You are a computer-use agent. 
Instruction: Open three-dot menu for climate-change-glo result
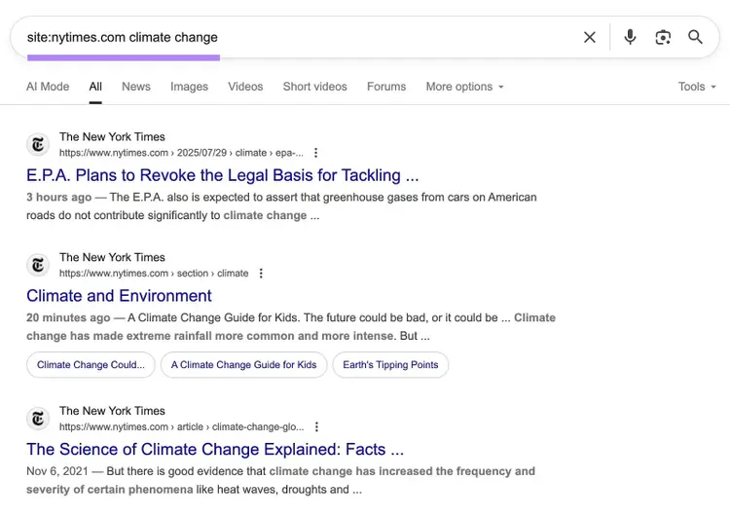[316, 426]
